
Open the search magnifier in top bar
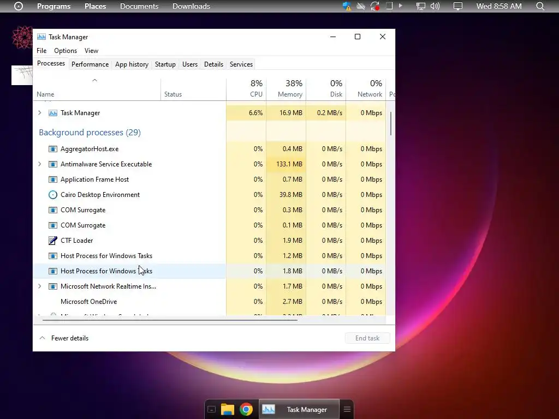pos(540,6)
